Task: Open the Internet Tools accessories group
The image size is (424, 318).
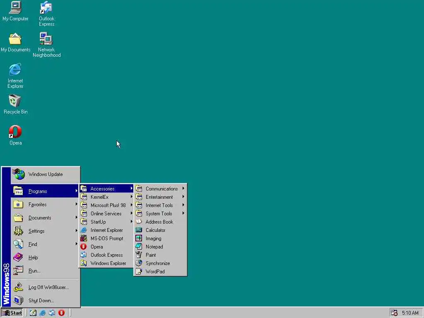Action: tap(160, 205)
